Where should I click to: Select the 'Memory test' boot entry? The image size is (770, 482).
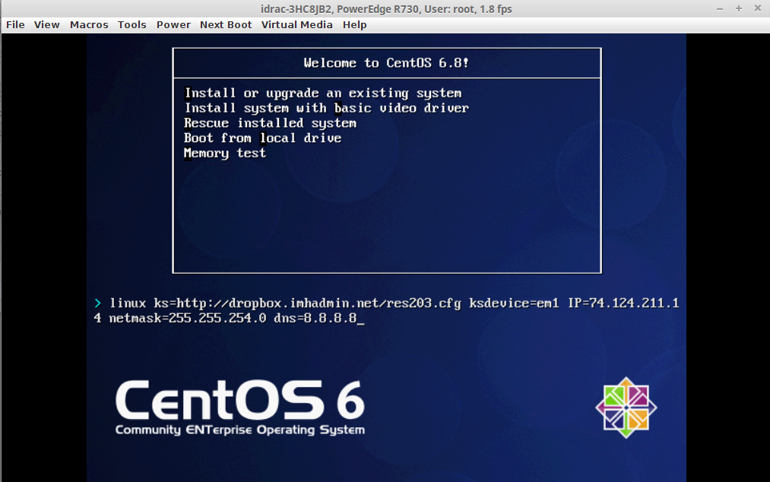(x=225, y=153)
